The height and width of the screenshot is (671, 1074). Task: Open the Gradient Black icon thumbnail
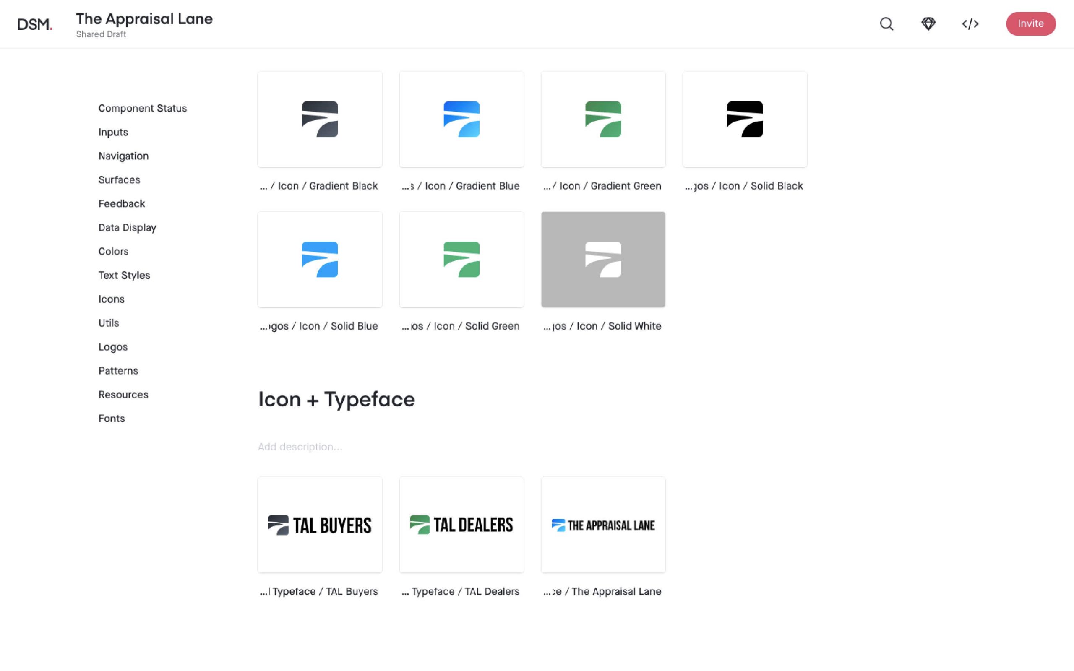click(x=320, y=120)
